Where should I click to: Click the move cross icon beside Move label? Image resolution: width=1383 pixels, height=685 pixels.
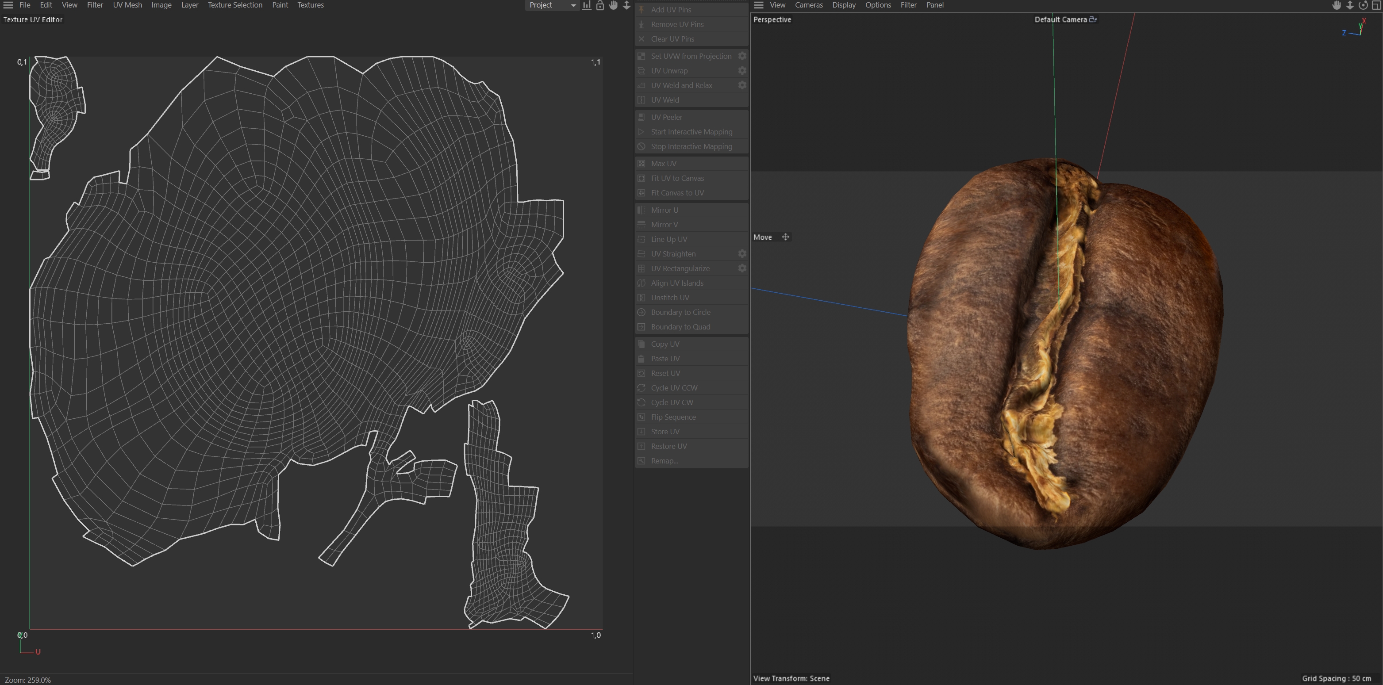click(x=785, y=237)
